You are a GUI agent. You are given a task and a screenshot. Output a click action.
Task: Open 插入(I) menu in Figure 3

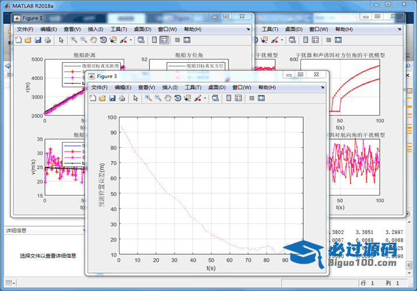point(170,87)
